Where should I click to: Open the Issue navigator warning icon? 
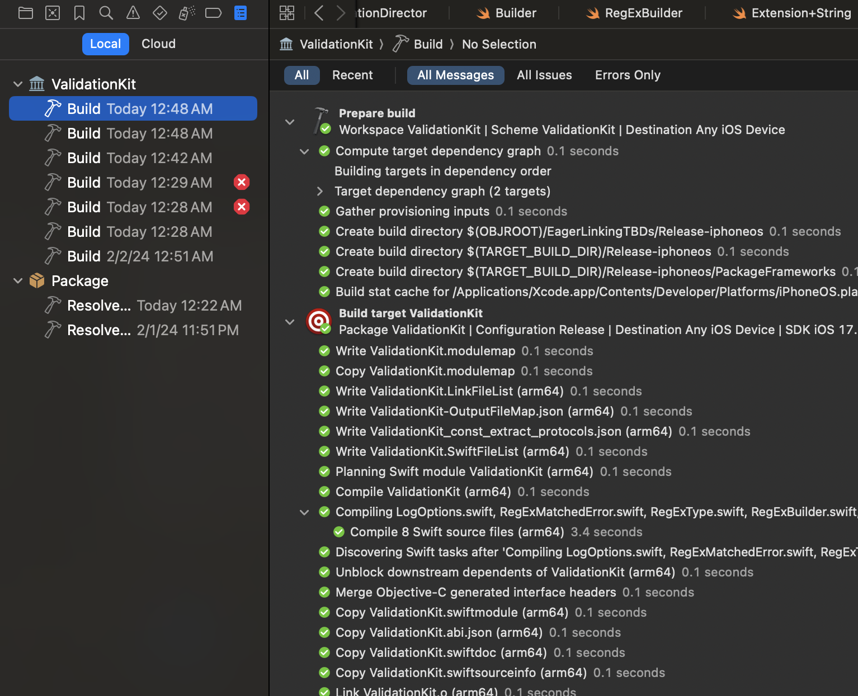(133, 13)
